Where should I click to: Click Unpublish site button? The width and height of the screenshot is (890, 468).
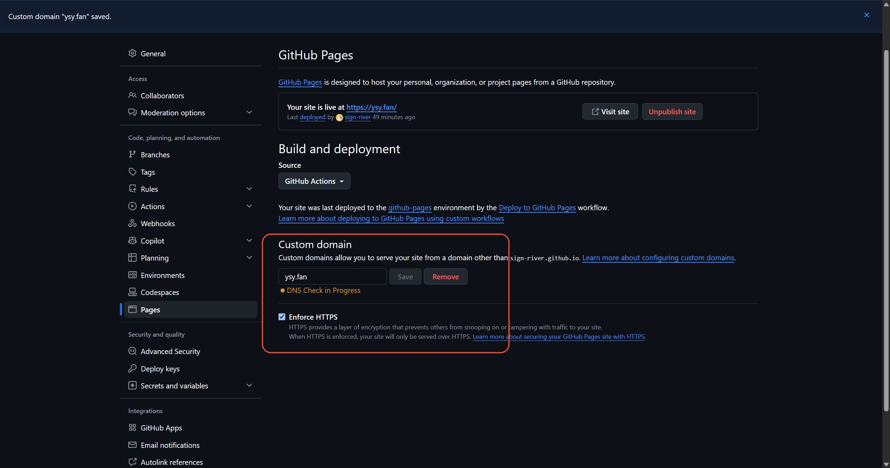click(x=672, y=112)
